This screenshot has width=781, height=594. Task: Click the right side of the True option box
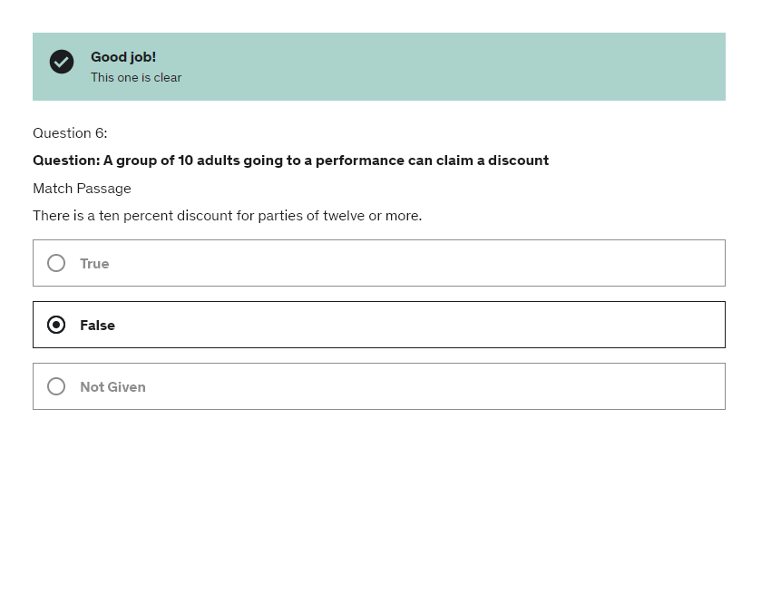pyautogui.click(x=635, y=263)
